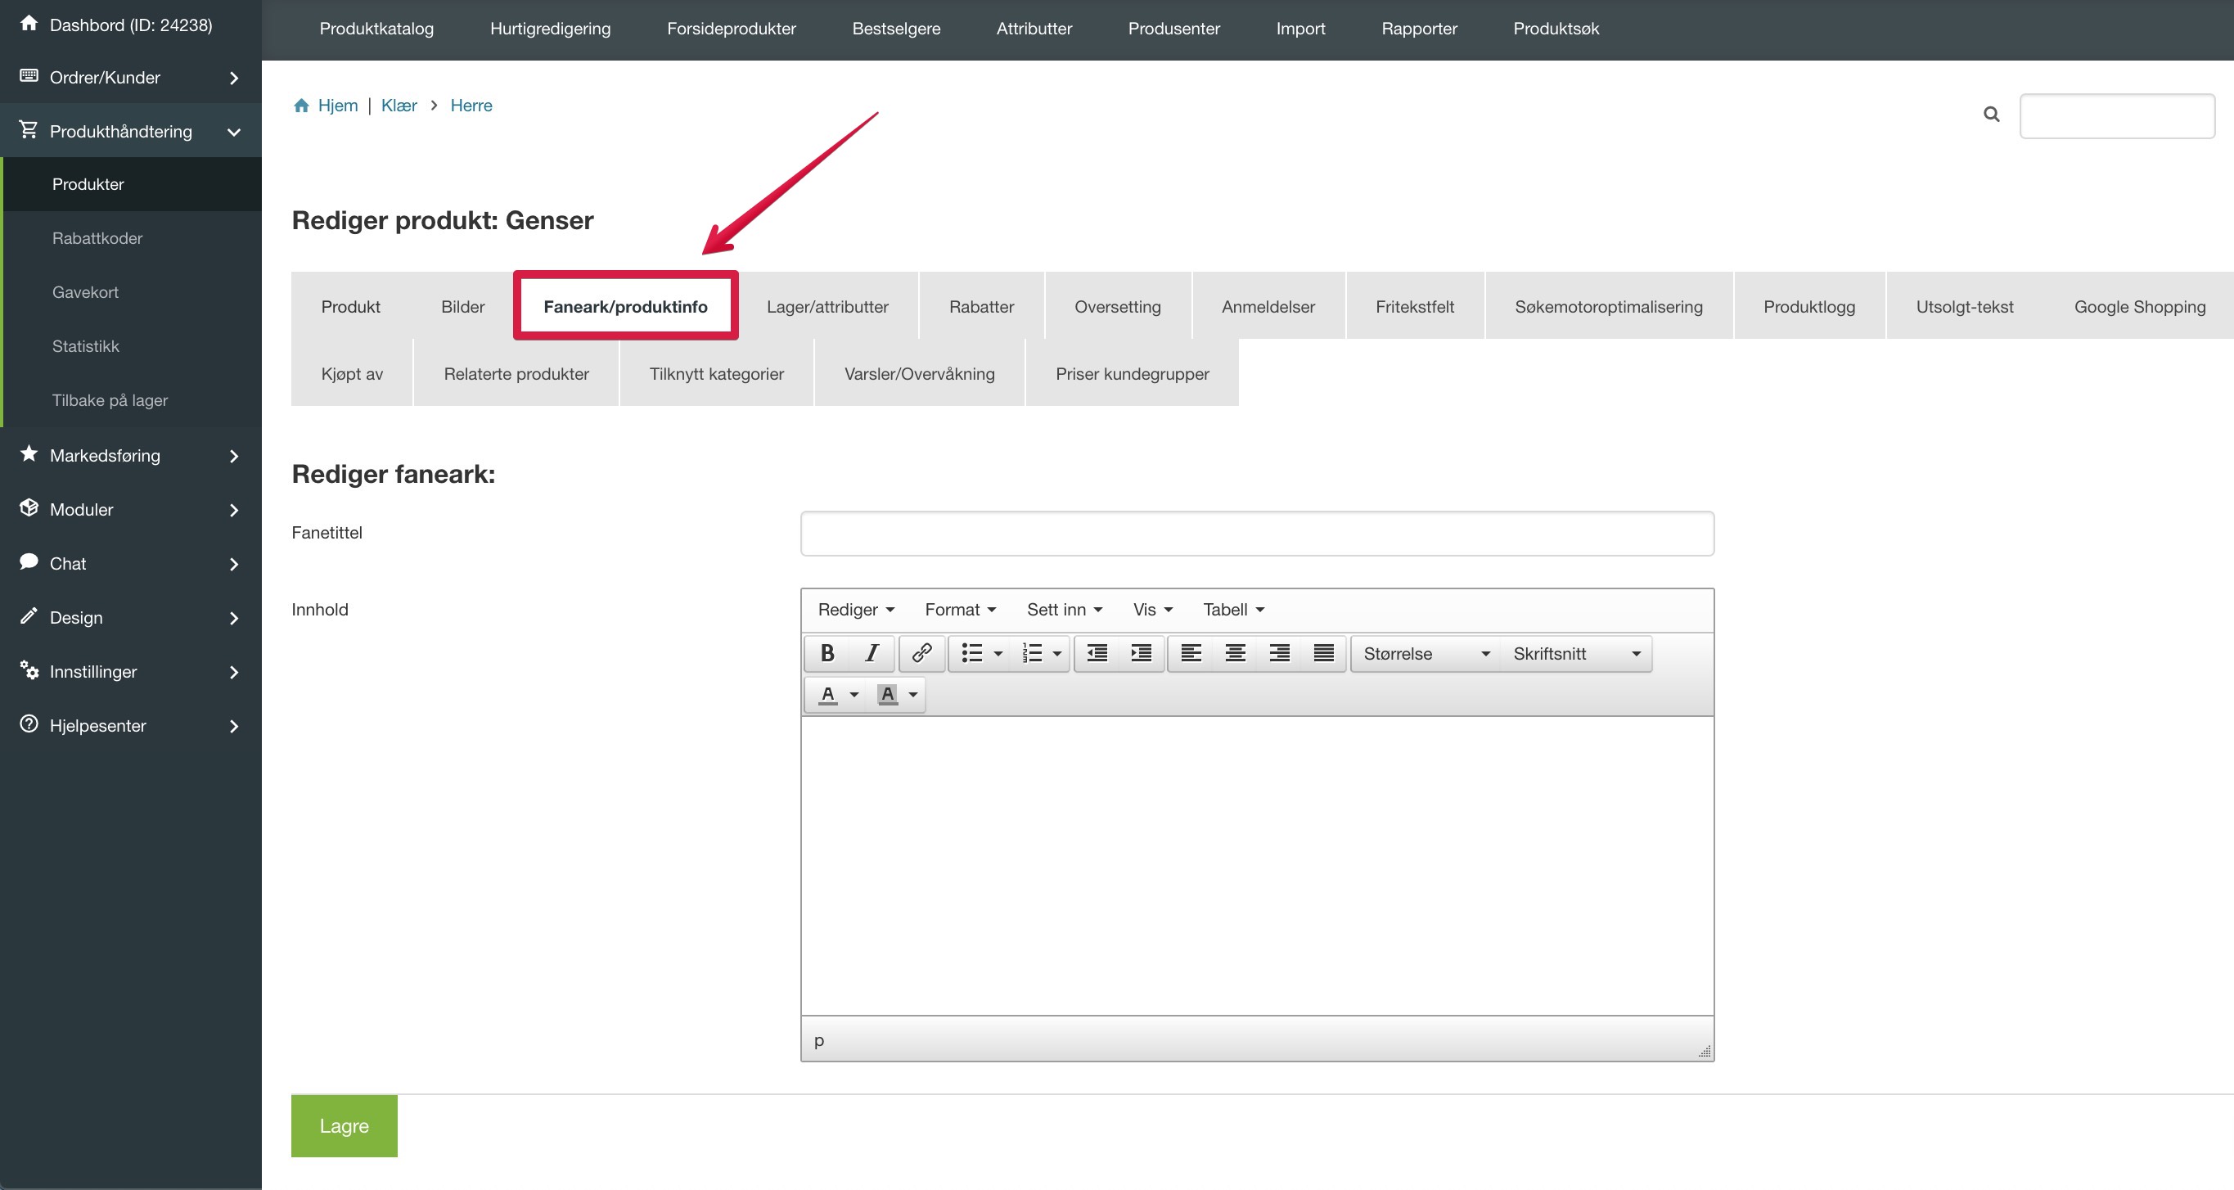The height and width of the screenshot is (1190, 2234).
Task: Open the Herre breadcrumb link
Action: click(x=471, y=106)
